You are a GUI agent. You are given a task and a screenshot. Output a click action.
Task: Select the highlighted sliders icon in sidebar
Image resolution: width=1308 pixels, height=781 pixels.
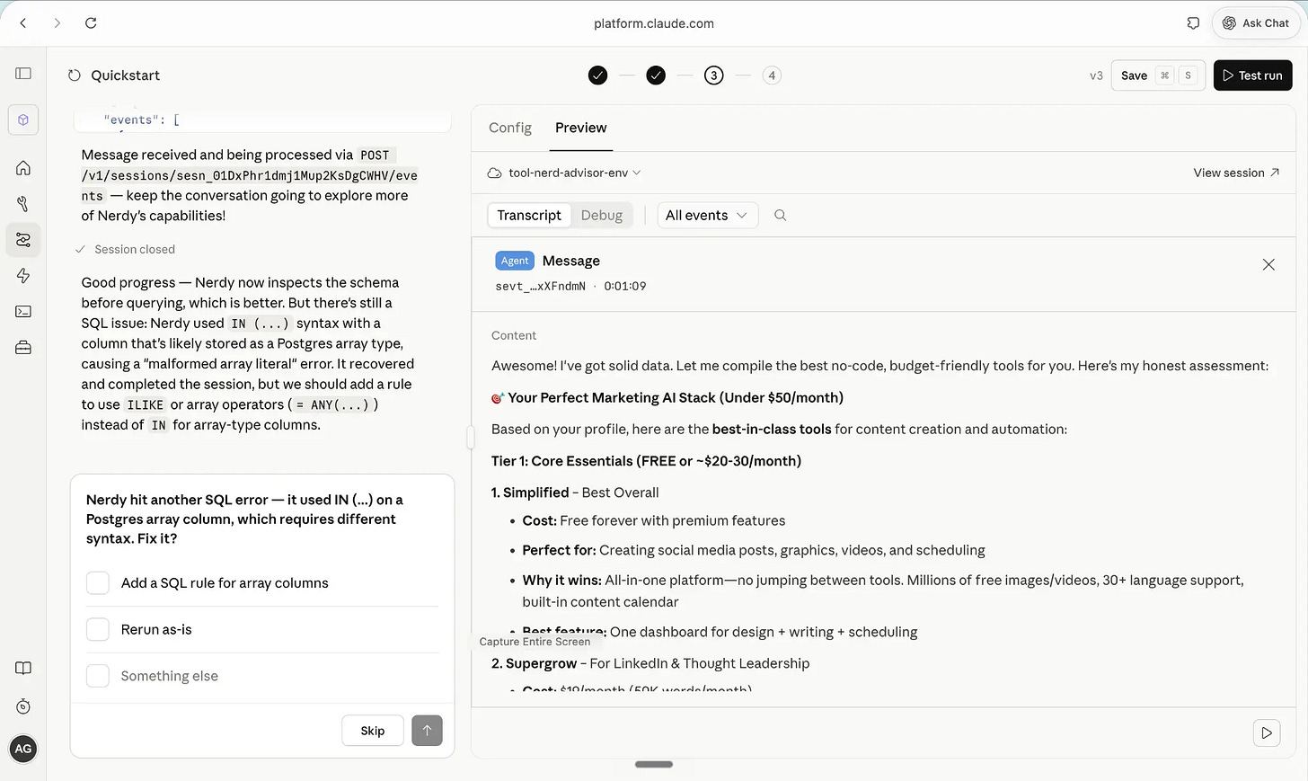(23, 240)
